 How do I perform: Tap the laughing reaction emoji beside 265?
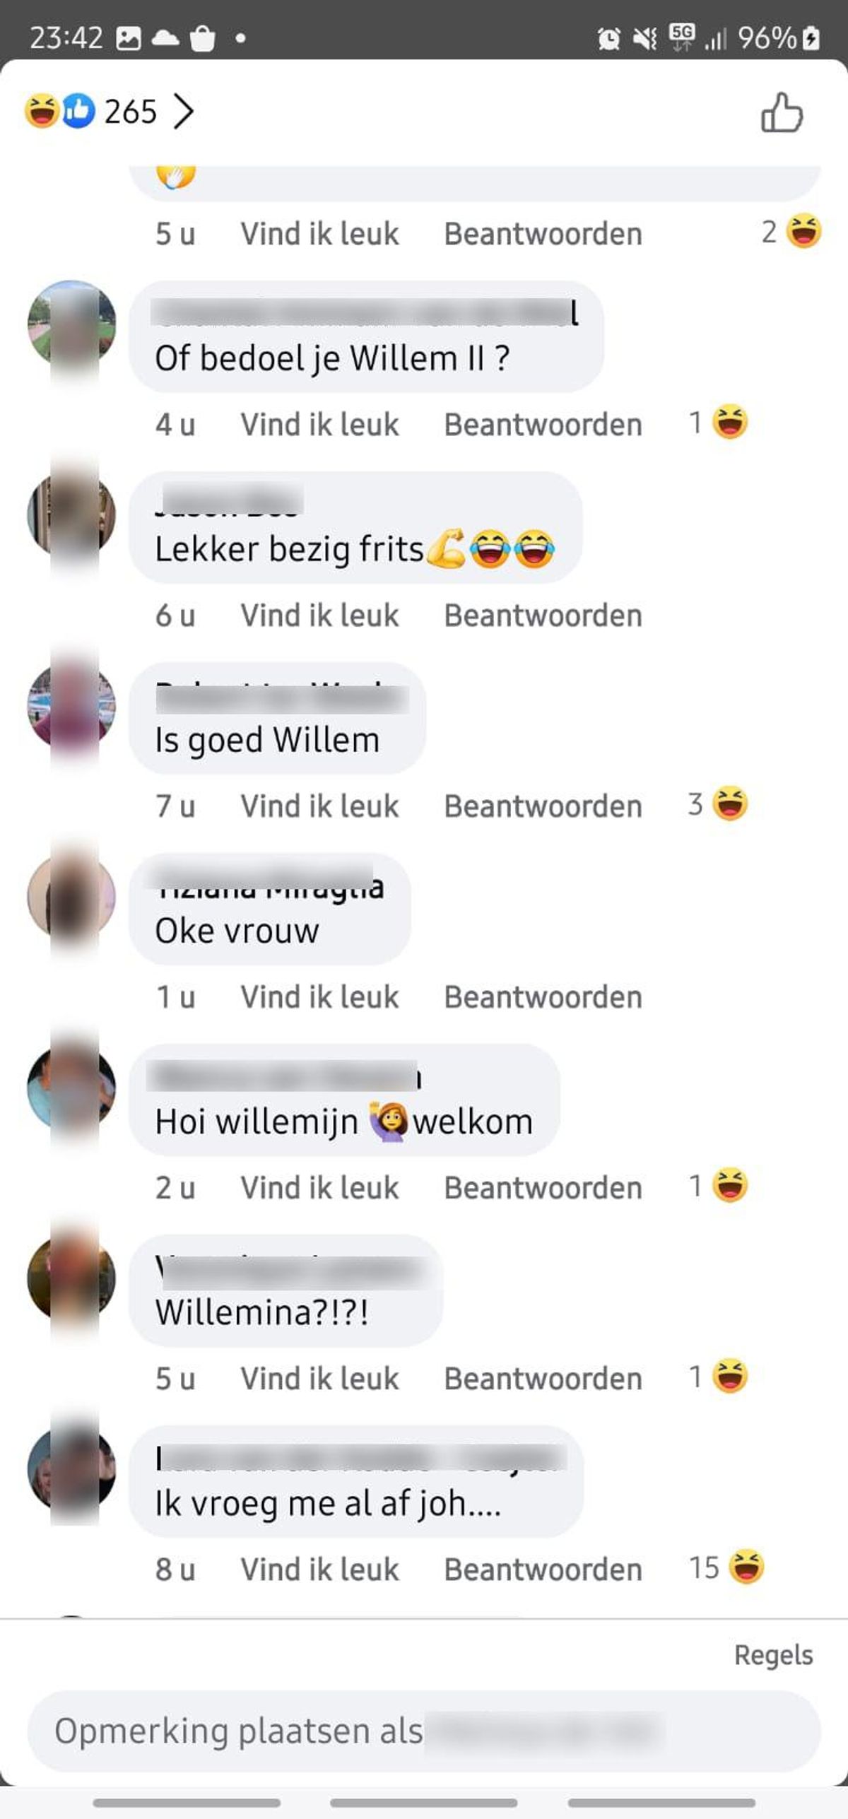coord(42,112)
